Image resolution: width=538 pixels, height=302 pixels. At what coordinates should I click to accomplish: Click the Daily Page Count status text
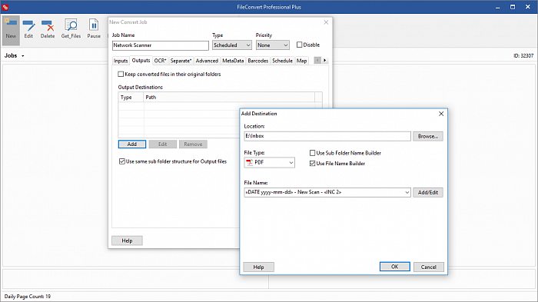click(x=28, y=296)
